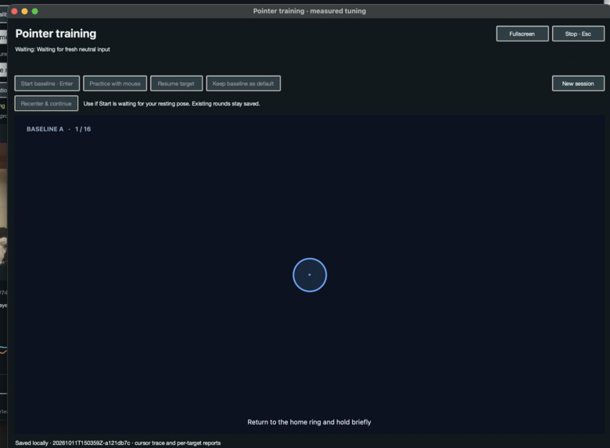
Task: Click the Resume target button
Action: 176,84
